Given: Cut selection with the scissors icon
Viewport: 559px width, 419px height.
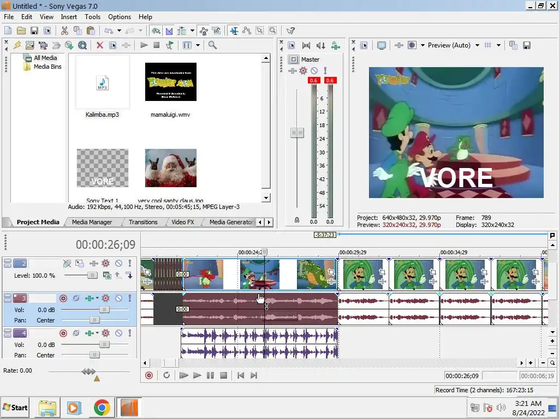Looking at the screenshot, I should [64, 31].
